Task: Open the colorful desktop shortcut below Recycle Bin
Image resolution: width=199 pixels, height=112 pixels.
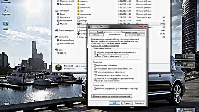Action: pyautogui.click(x=6, y=24)
